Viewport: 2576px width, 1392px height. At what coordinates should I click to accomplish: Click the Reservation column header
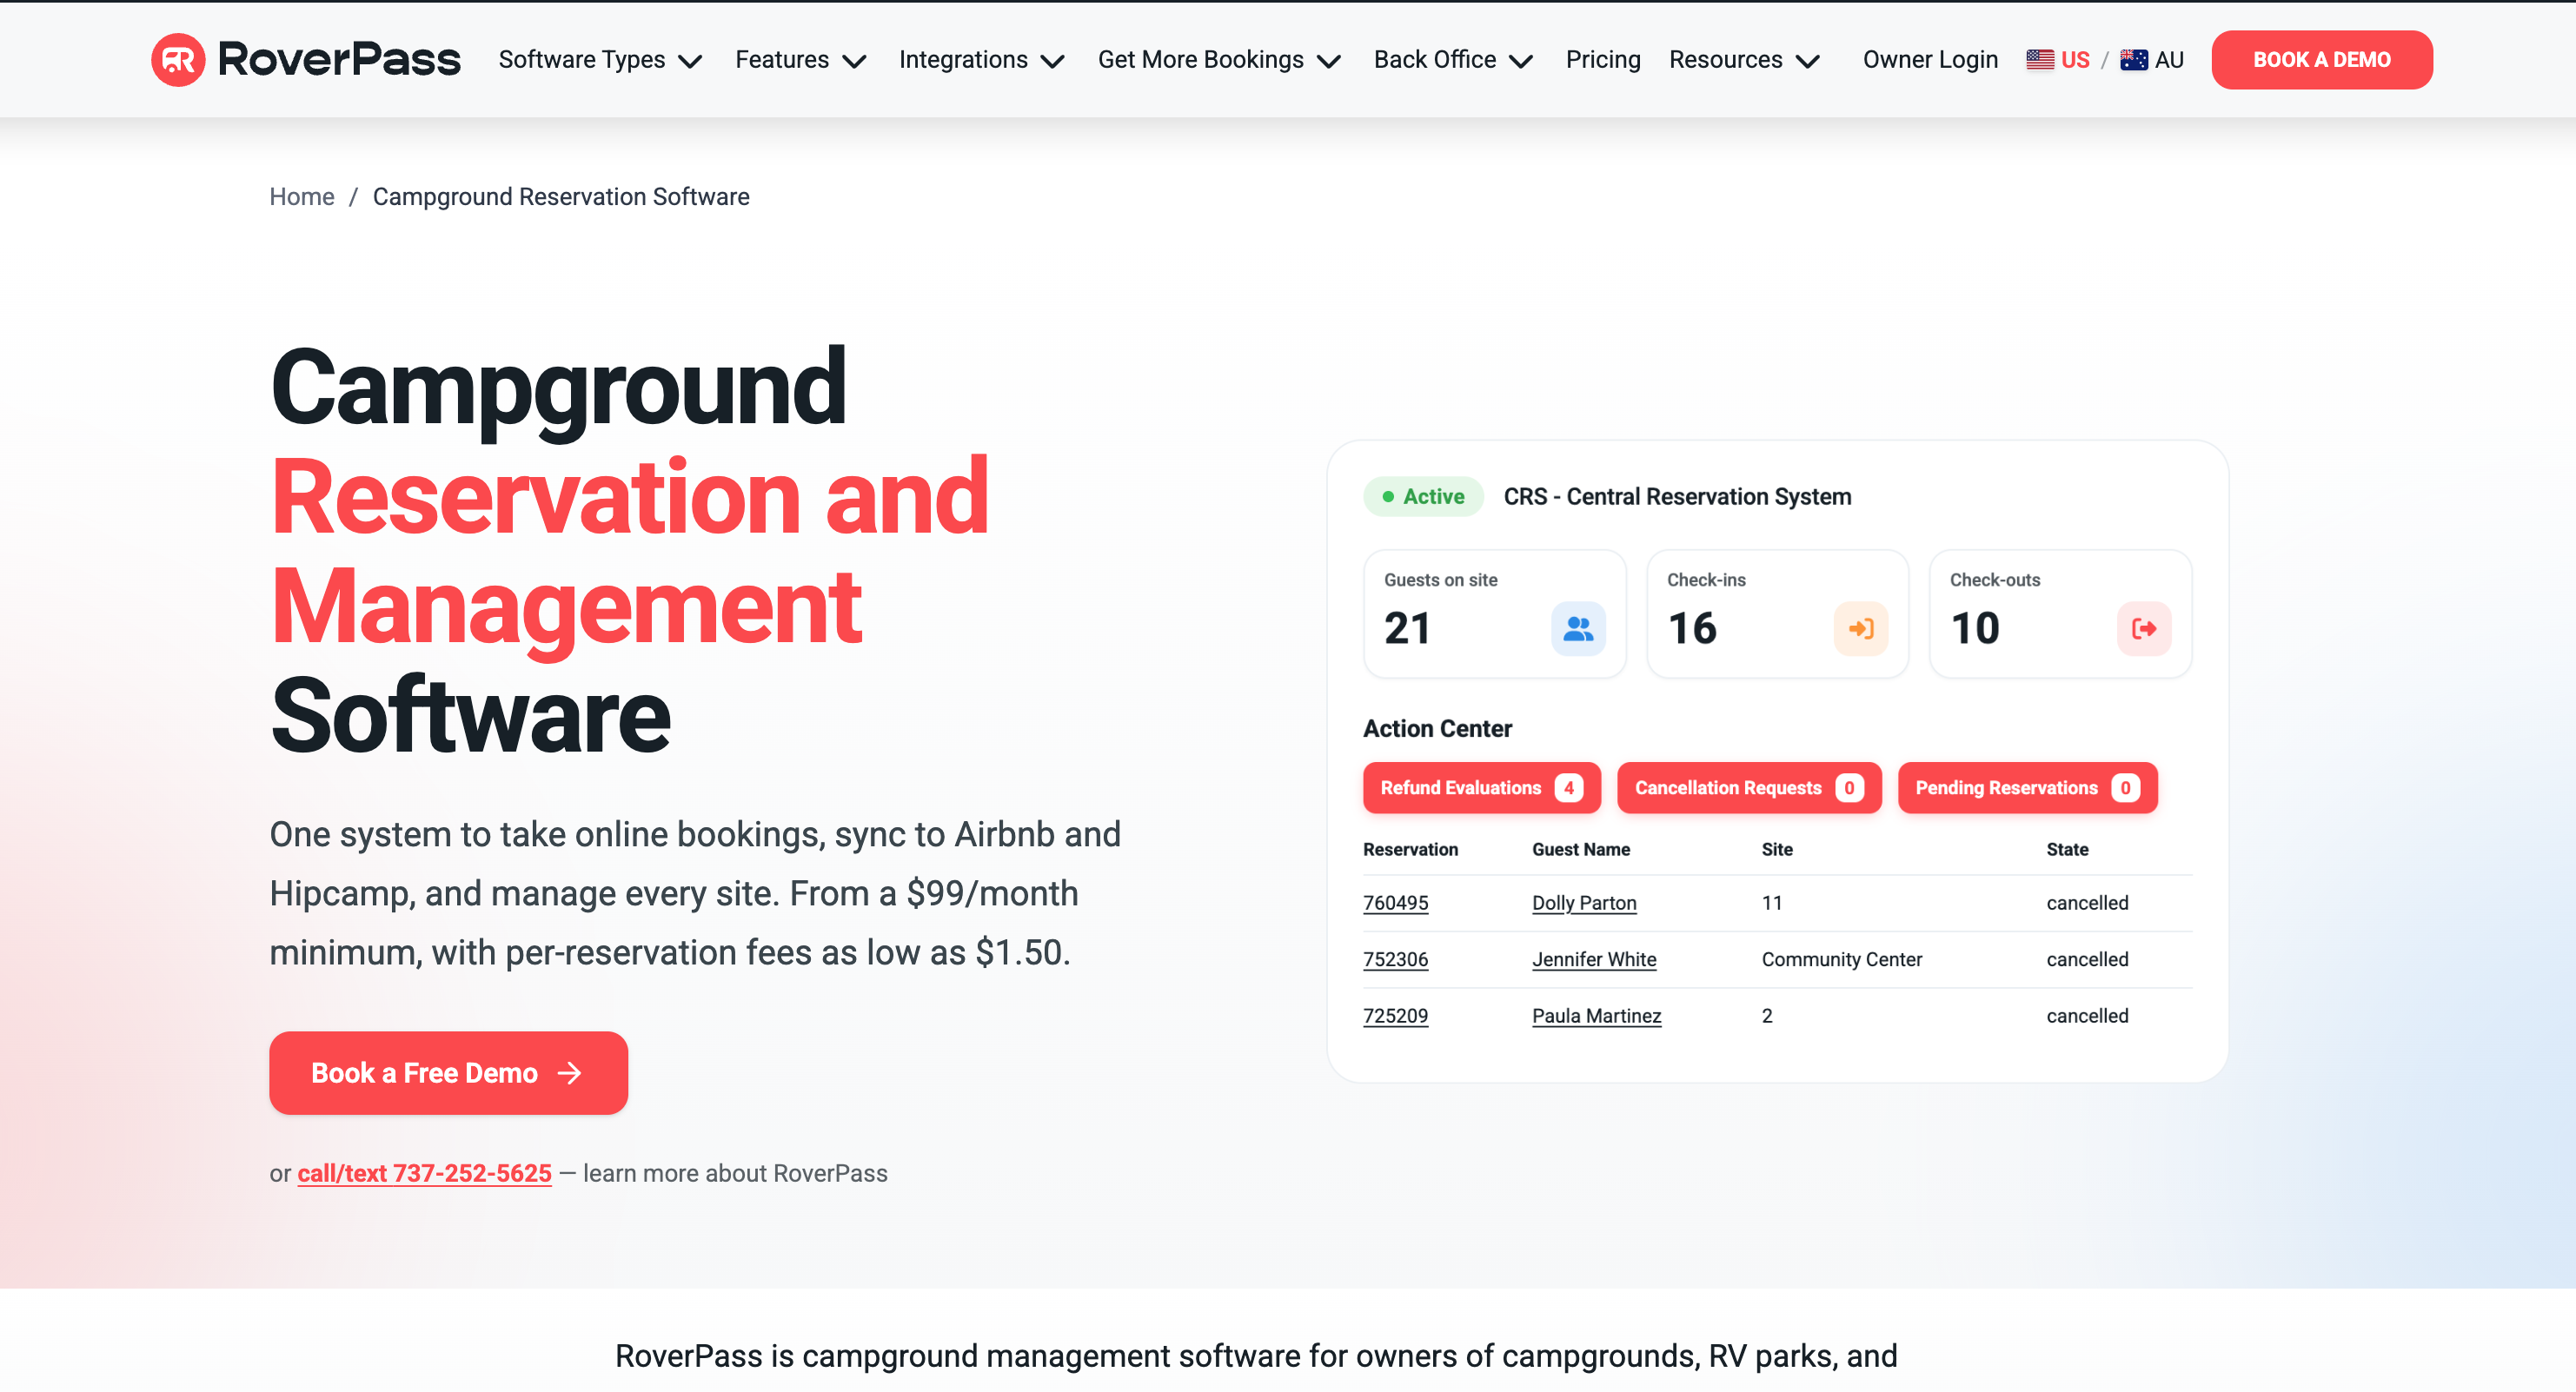1411,849
